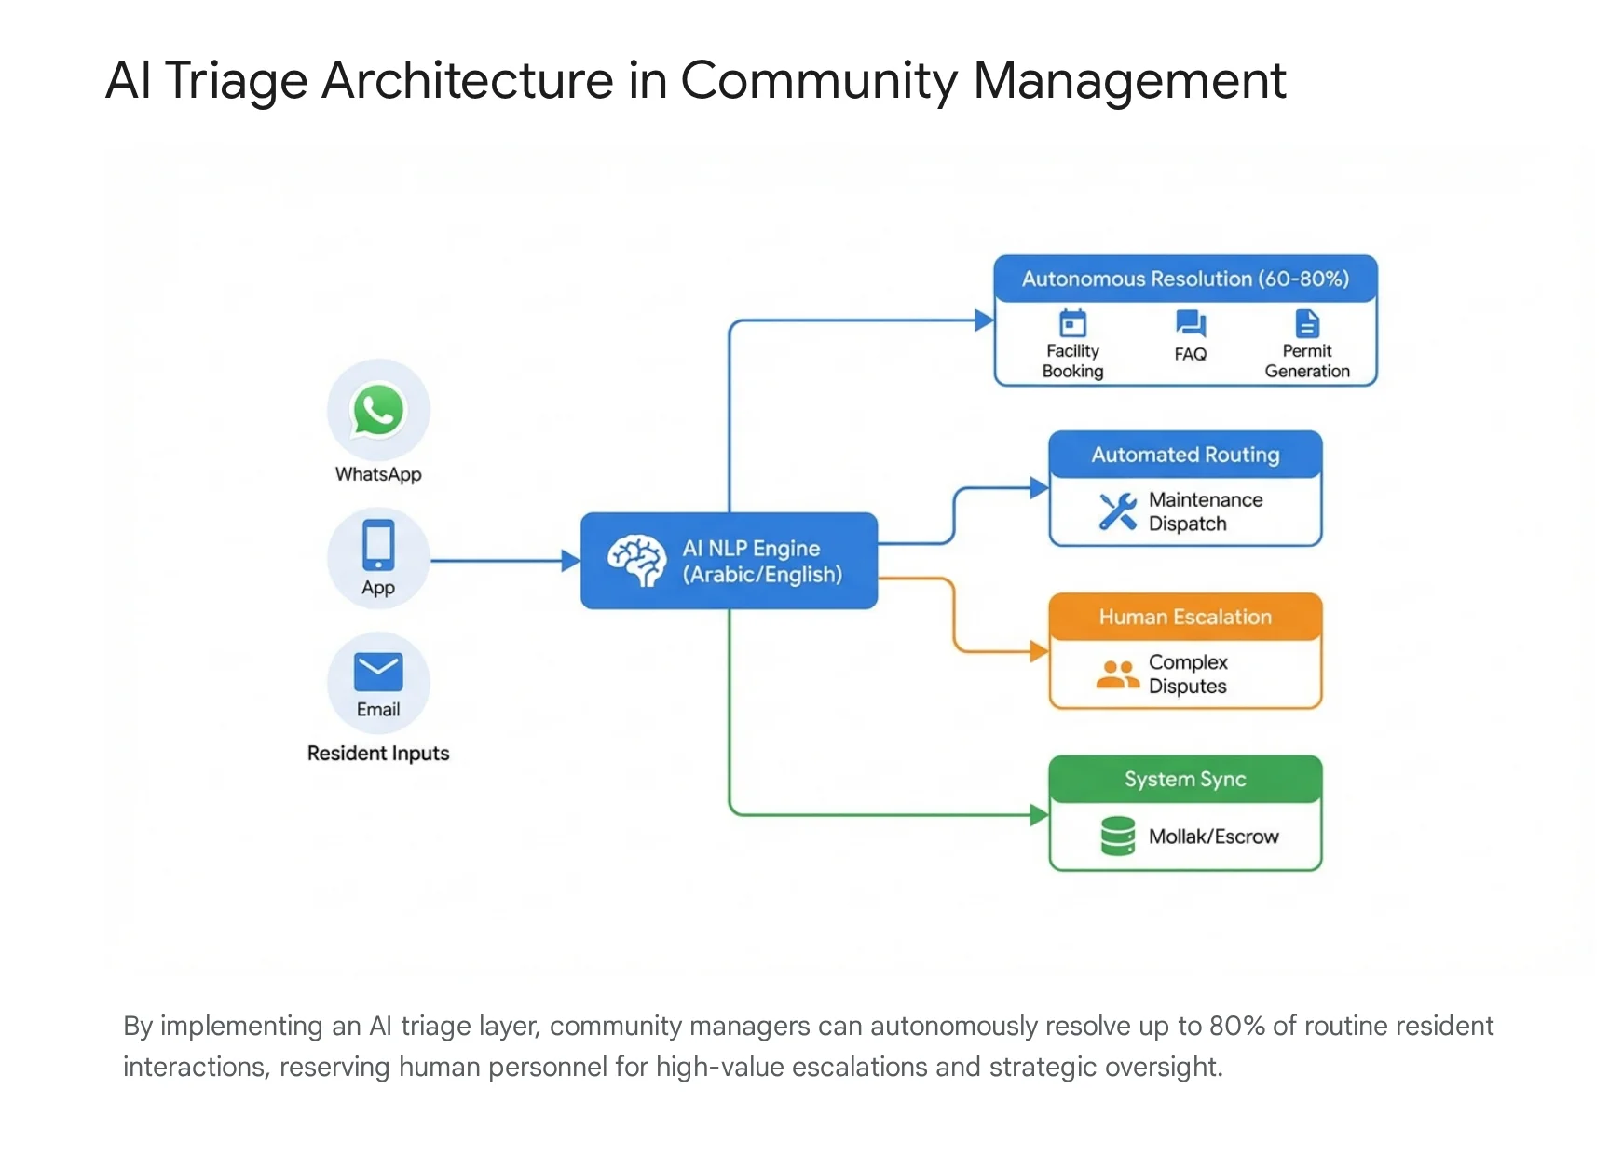Click the Complex Disputes people icon
The width and height of the screenshot is (1623, 1157).
tap(1118, 674)
